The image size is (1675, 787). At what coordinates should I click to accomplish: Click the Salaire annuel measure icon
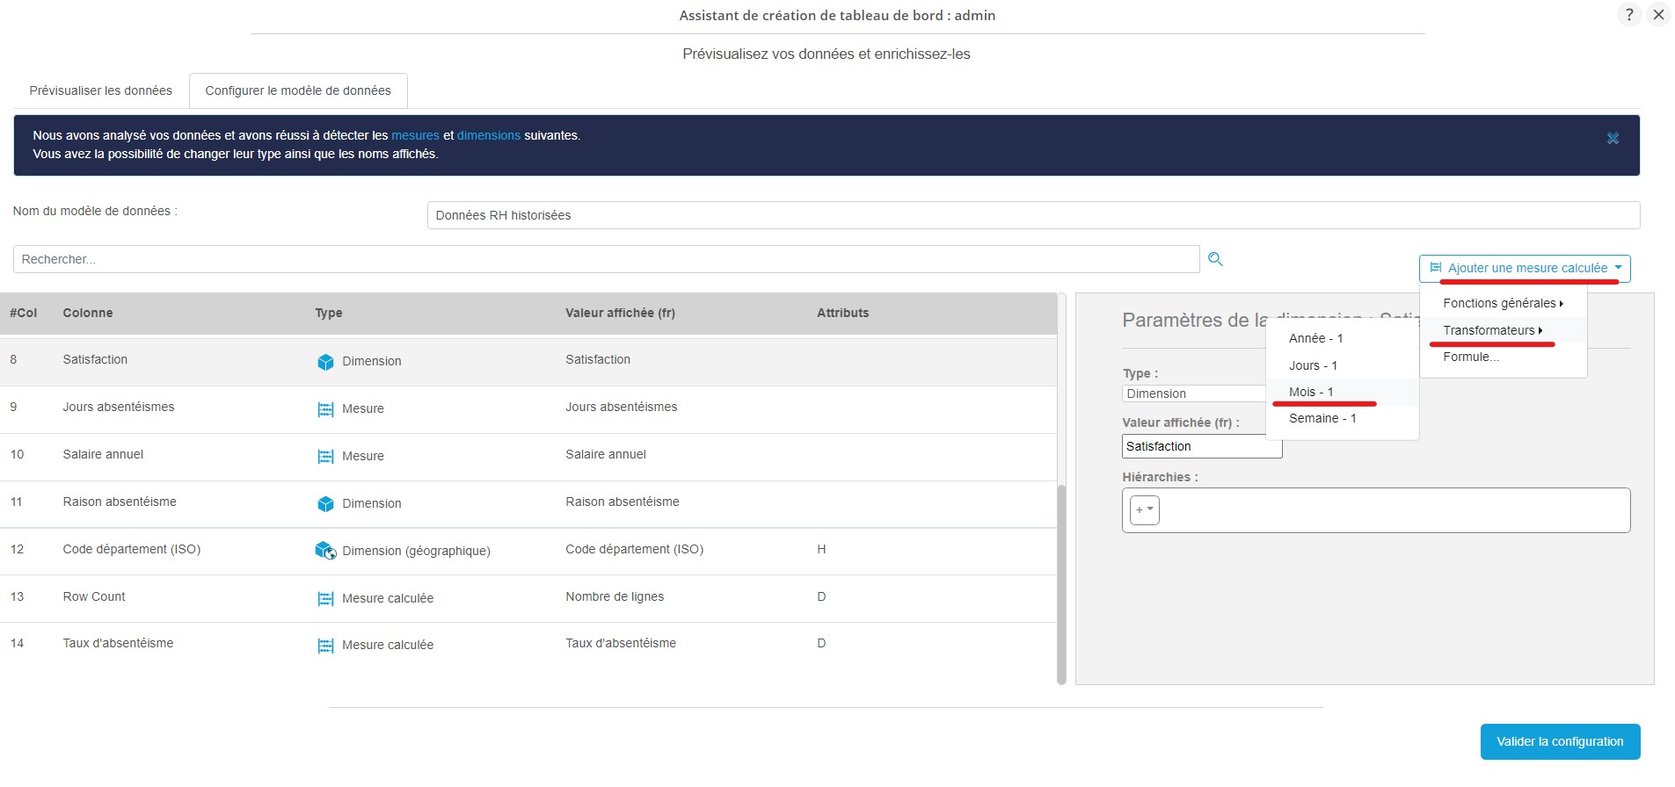(325, 457)
